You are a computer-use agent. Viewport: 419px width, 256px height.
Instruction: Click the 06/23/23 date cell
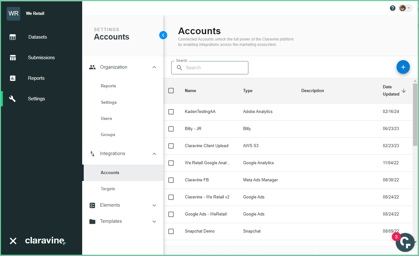coord(391,129)
